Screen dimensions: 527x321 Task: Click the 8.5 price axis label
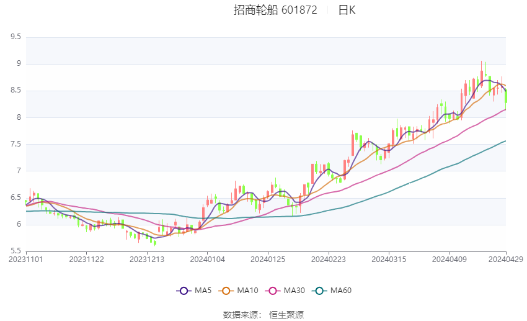(15, 91)
